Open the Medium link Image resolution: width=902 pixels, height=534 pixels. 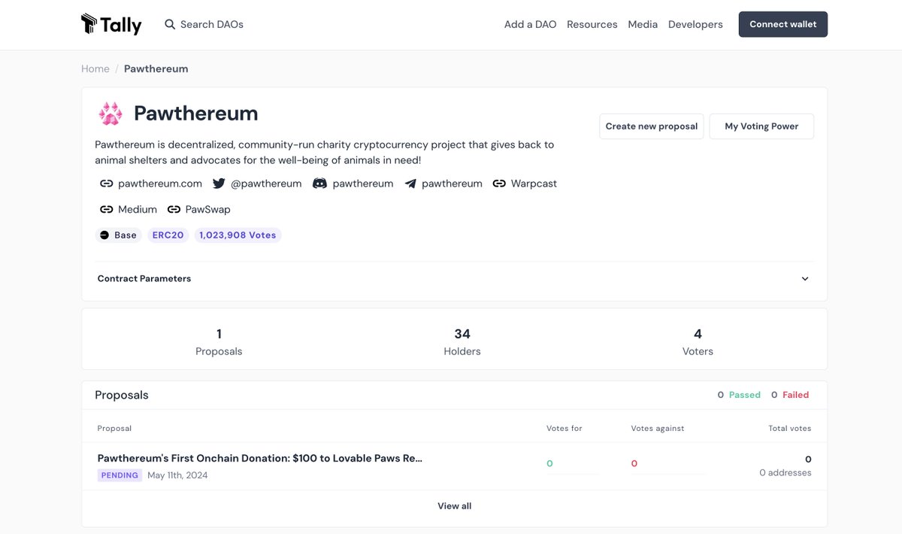click(x=138, y=209)
